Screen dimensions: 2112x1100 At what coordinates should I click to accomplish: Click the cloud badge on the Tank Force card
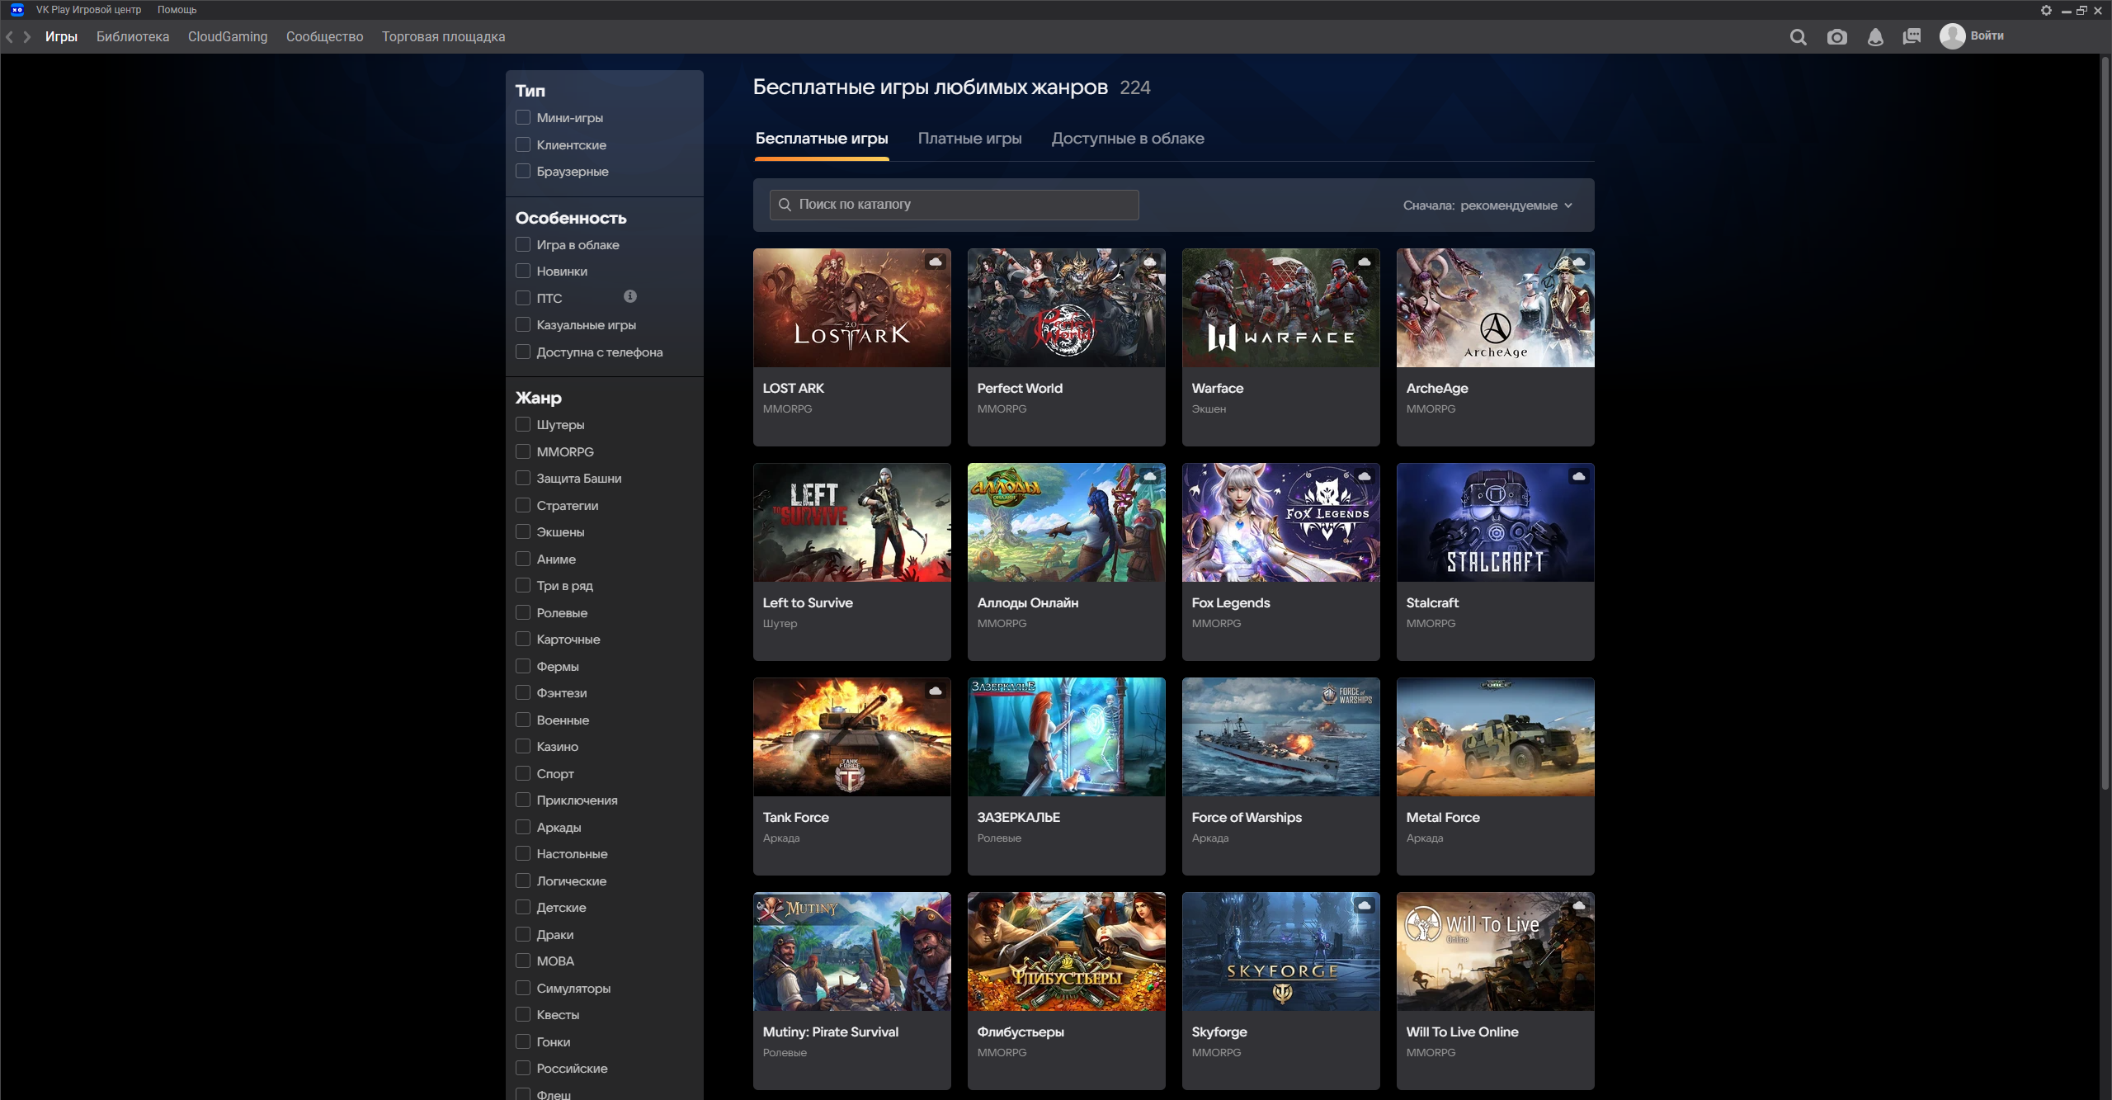(x=935, y=691)
